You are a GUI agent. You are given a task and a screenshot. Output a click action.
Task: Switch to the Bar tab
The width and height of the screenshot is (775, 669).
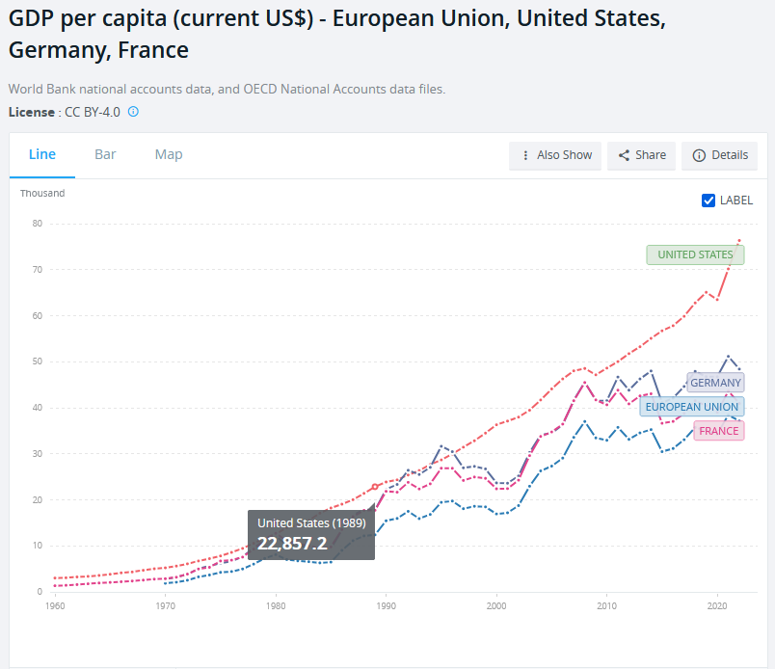[x=105, y=154]
